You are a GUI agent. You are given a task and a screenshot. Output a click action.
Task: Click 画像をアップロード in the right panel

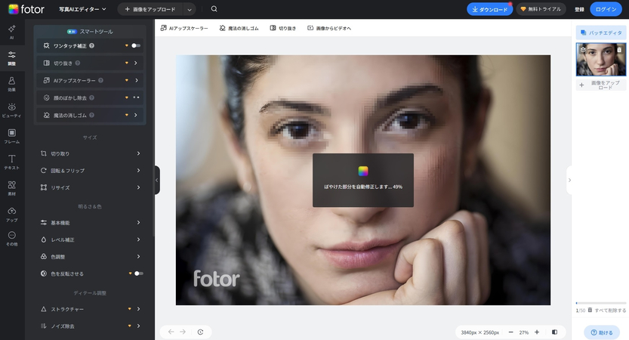click(601, 85)
